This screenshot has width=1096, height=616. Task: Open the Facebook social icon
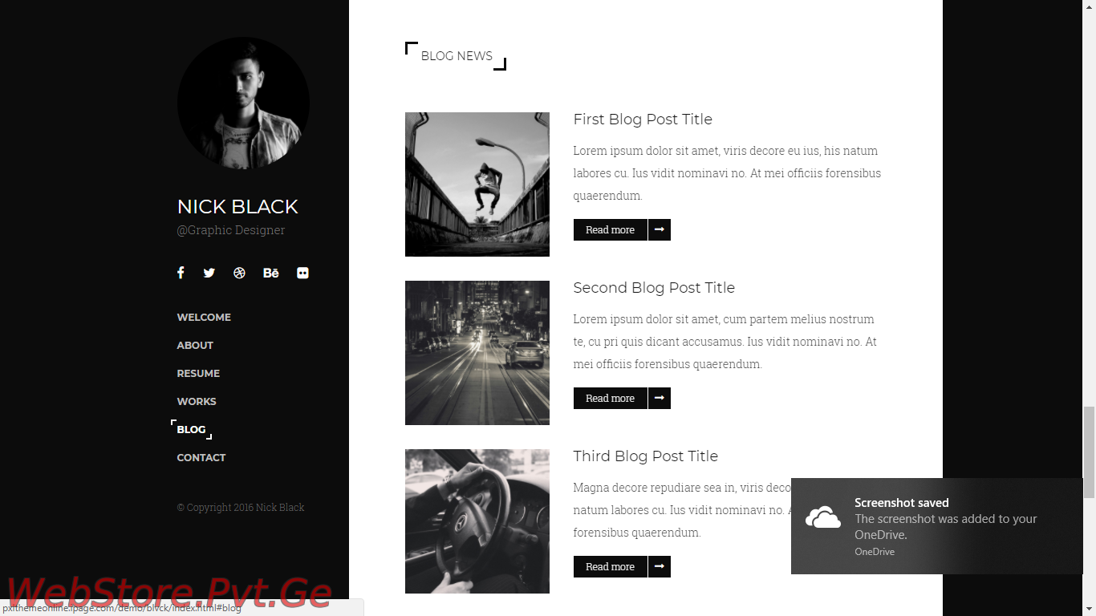click(181, 273)
